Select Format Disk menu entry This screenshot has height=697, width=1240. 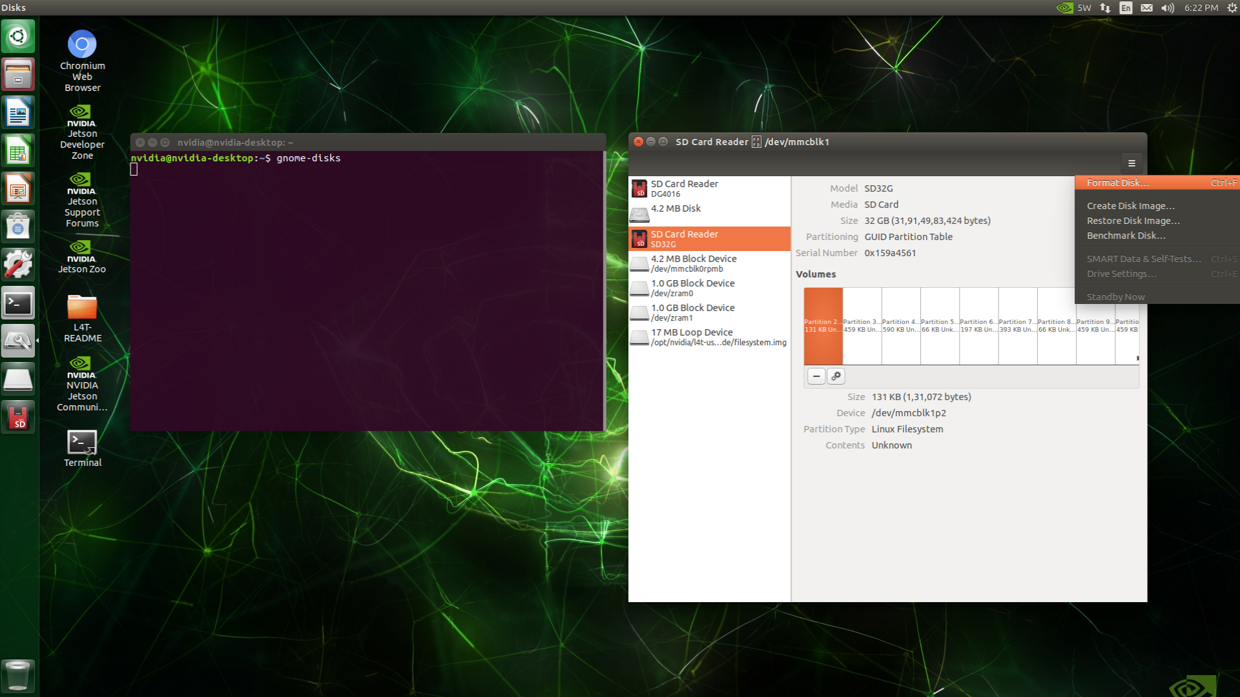1117,183
